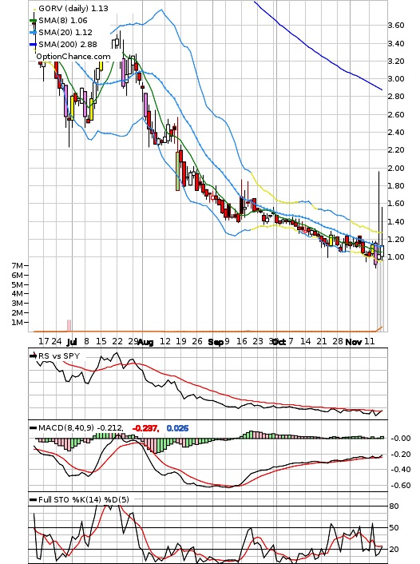This screenshot has height=564, width=420.
Task: Click the Full STO %K(14) %D(5) label
Action: (x=83, y=499)
